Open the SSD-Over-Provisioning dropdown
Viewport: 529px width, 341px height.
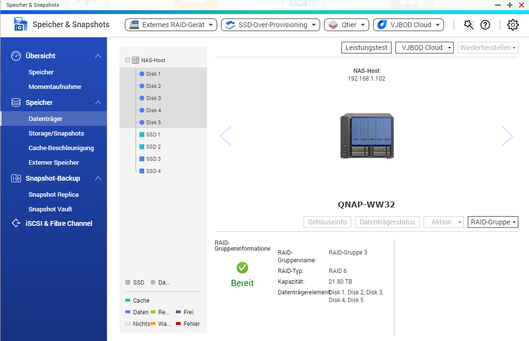[270, 25]
